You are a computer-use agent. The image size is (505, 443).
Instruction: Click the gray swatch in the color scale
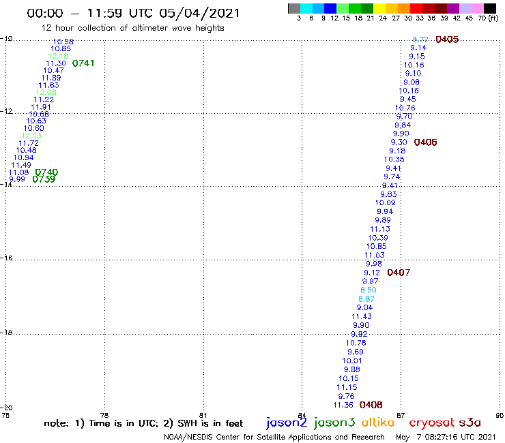[294, 8]
